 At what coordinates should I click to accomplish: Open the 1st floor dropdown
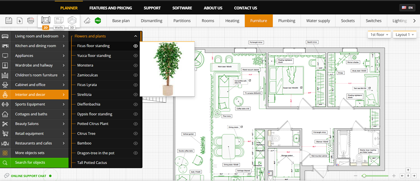(x=379, y=34)
